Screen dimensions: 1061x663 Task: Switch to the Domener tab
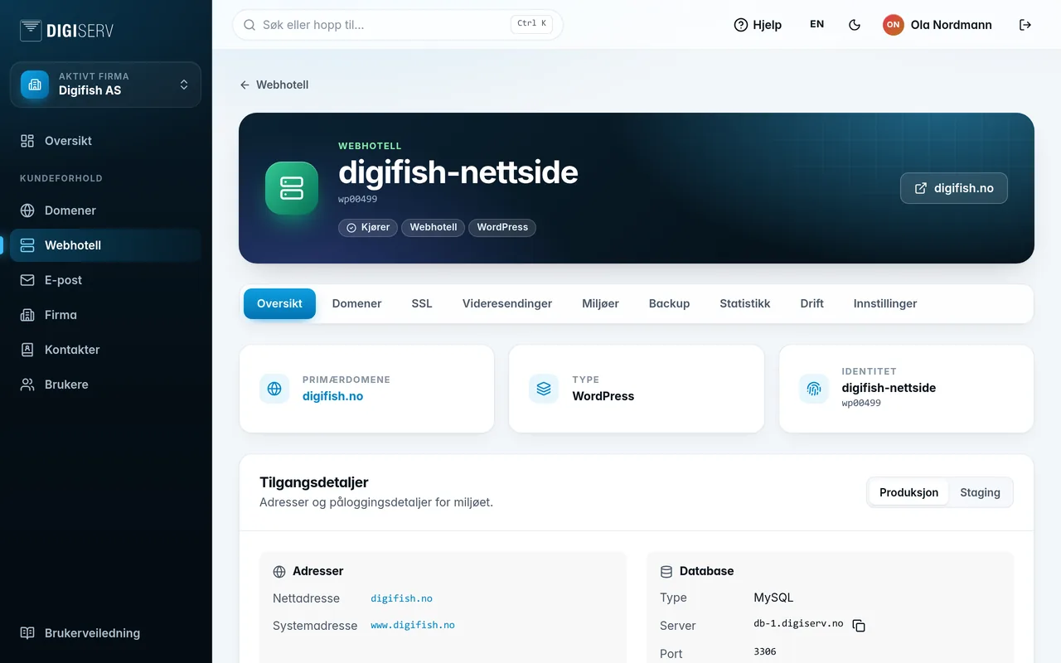pos(357,303)
